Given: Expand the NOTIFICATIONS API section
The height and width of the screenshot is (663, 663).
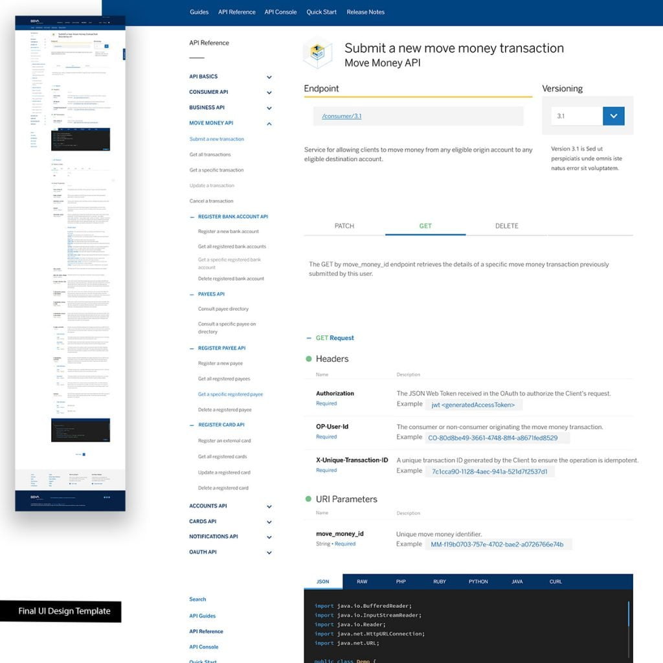Looking at the screenshot, I should pyautogui.click(x=269, y=537).
